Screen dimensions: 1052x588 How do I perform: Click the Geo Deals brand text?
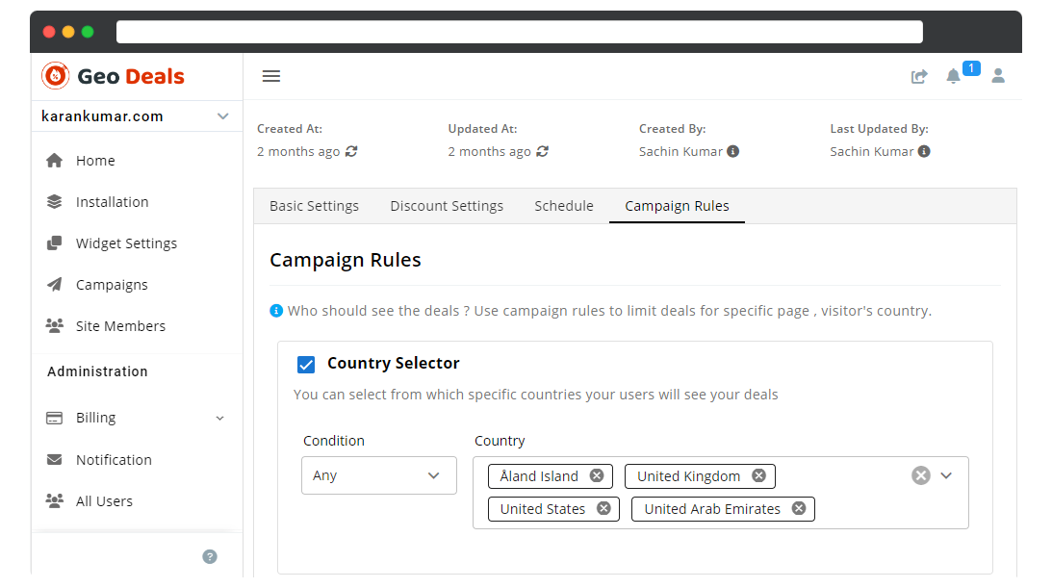click(x=131, y=76)
